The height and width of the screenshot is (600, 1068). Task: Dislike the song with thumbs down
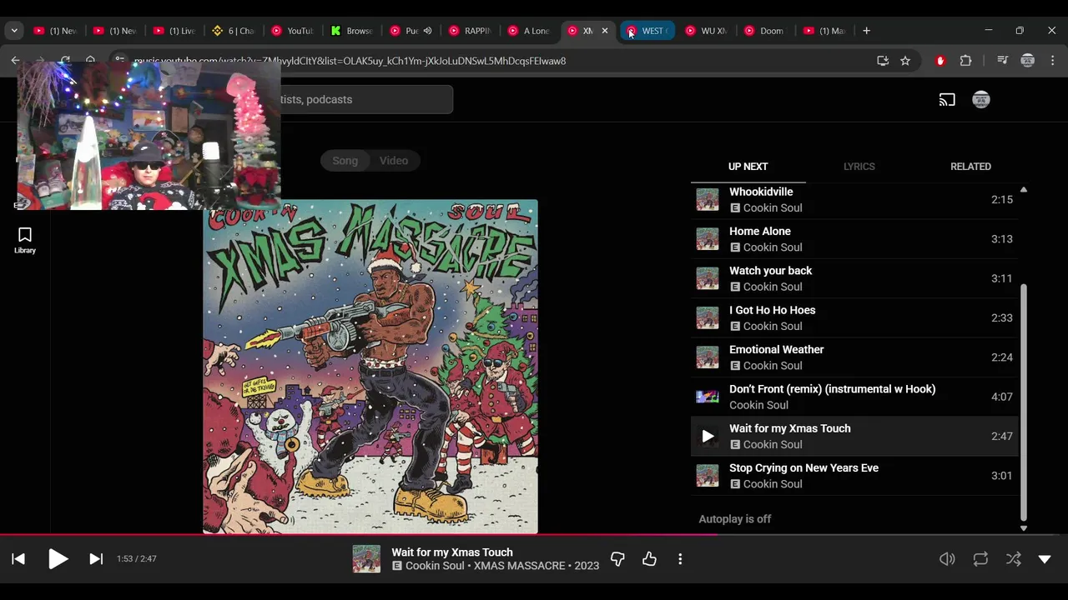[617, 559]
